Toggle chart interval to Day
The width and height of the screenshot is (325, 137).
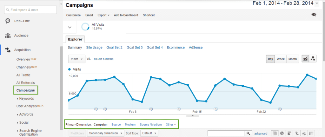[270, 59]
